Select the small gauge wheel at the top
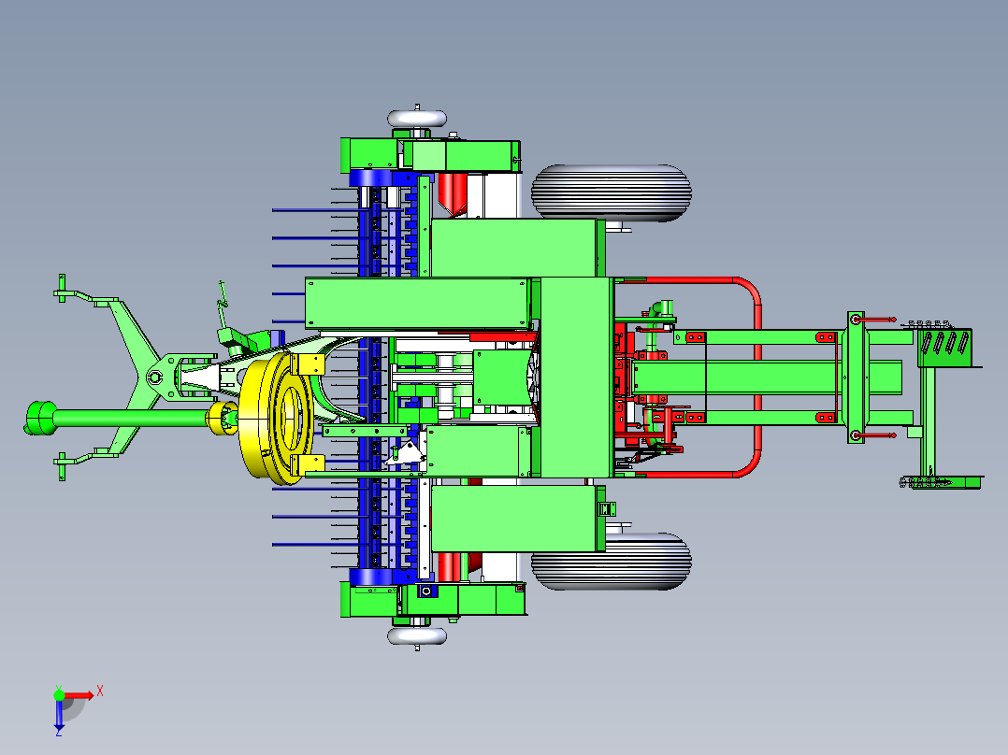This screenshot has width=1008, height=755. click(417, 119)
